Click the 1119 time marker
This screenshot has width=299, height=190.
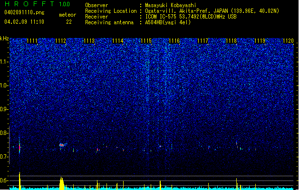coord(260,41)
